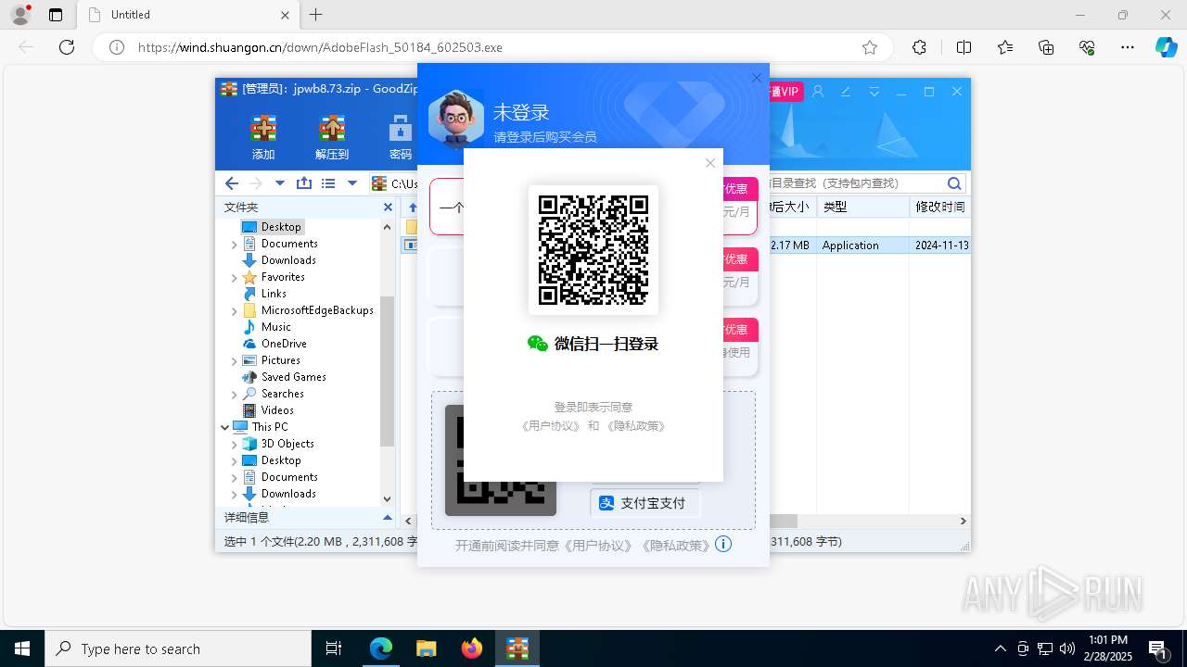
Task: Click the pen/feedback icon in GoodZip title bar
Action: (846, 92)
